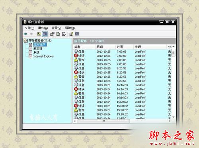This screenshot has width=199, height=148.
Task: Click the vertical scrollbar thumb
Action: (174, 52)
